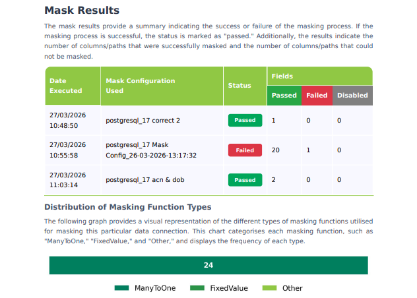Image resolution: width=417 pixels, height=298 pixels.
Task: Click the Distribution of Masking Function Types heading
Action: coord(127,207)
